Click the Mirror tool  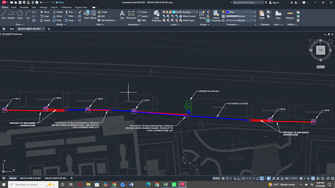(x=58, y=16)
